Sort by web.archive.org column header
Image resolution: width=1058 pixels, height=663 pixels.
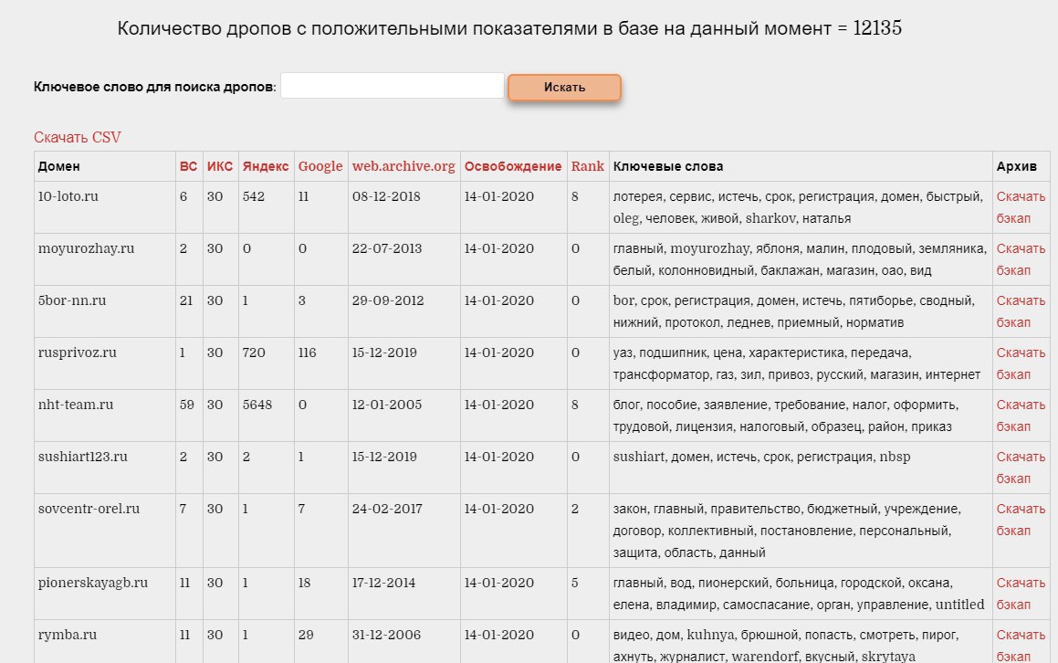click(x=403, y=166)
